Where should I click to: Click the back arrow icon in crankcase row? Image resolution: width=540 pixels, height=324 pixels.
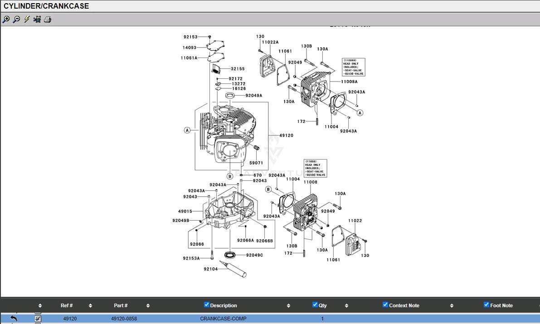click(14, 319)
